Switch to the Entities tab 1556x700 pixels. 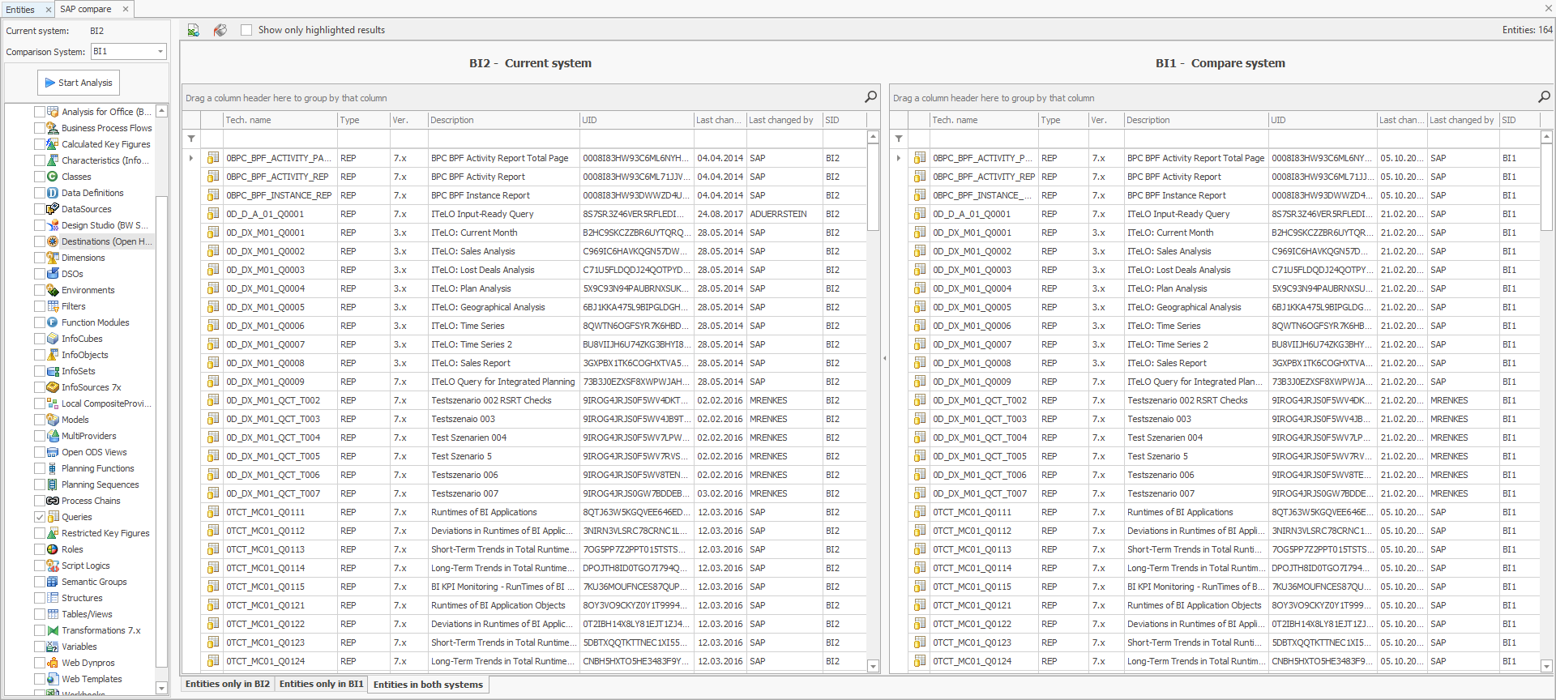tap(20, 10)
